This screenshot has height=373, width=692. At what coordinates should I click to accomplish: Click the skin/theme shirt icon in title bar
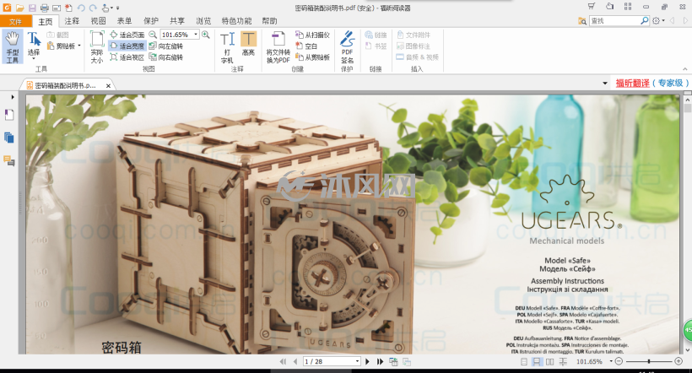pyautogui.click(x=609, y=6)
